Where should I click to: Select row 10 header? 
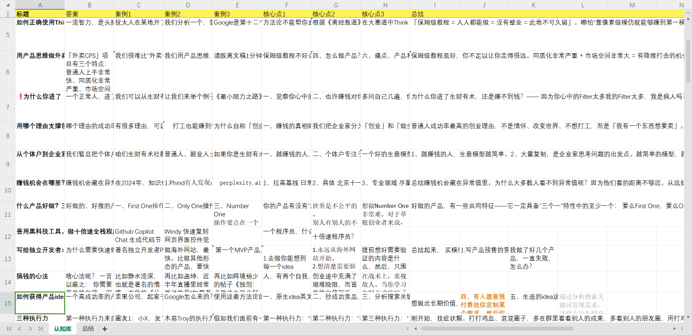point(8,190)
